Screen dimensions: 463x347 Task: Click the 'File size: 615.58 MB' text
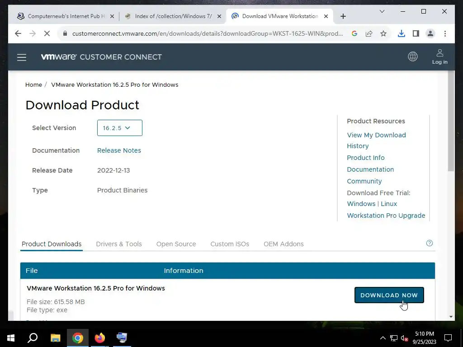tap(56, 302)
